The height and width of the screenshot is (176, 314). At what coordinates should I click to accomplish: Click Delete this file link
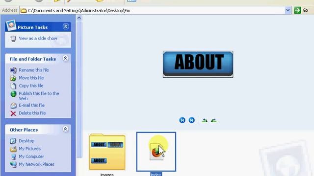(x=32, y=113)
